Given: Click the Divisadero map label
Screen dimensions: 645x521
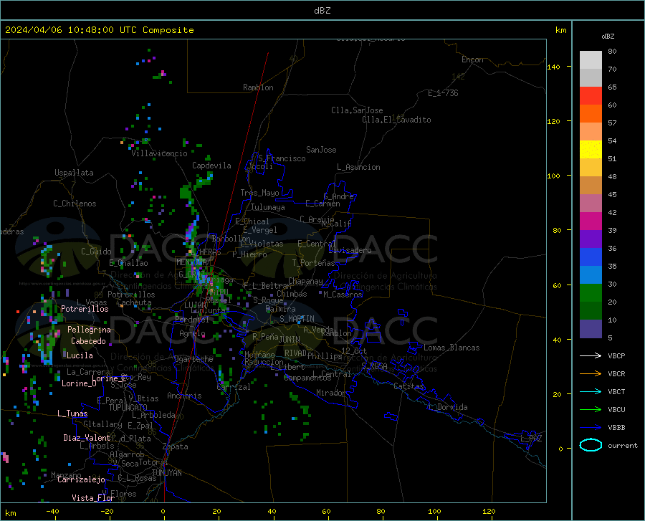Looking at the screenshot, I should [350, 250].
